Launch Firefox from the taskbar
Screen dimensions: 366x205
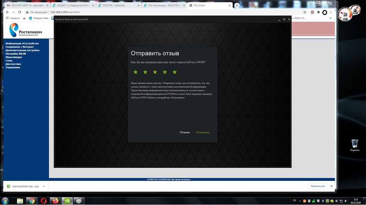click(x=56, y=201)
